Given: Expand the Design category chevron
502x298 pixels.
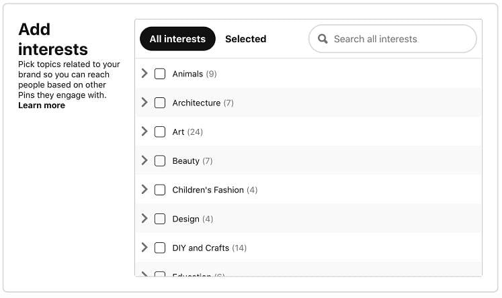Looking at the screenshot, I should pos(144,219).
